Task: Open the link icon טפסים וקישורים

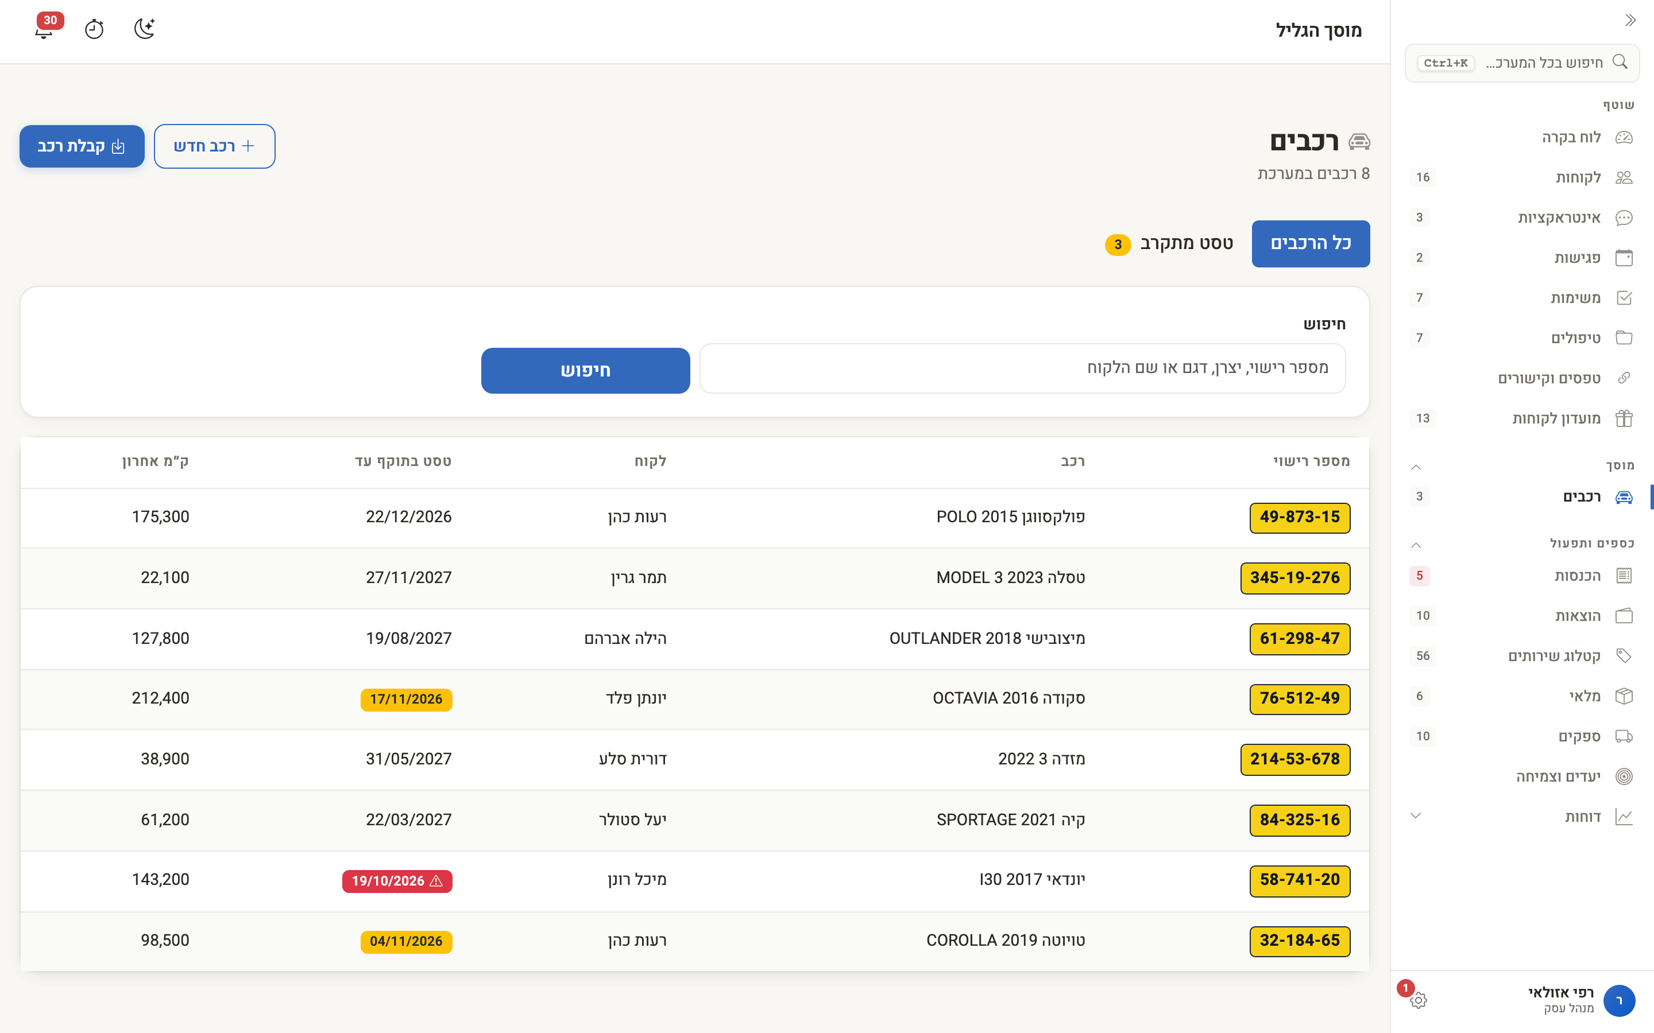Action: (x=1624, y=379)
